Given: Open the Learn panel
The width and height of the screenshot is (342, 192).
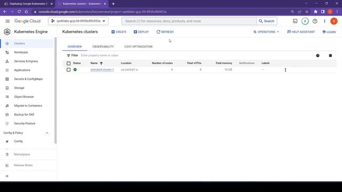Looking at the screenshot, I should (x=329, y=32).
